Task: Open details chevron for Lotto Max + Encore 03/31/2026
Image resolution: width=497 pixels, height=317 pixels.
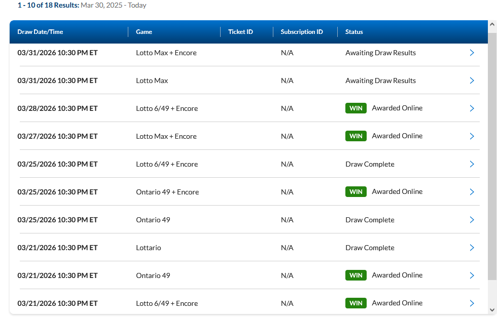Action: 472,53
